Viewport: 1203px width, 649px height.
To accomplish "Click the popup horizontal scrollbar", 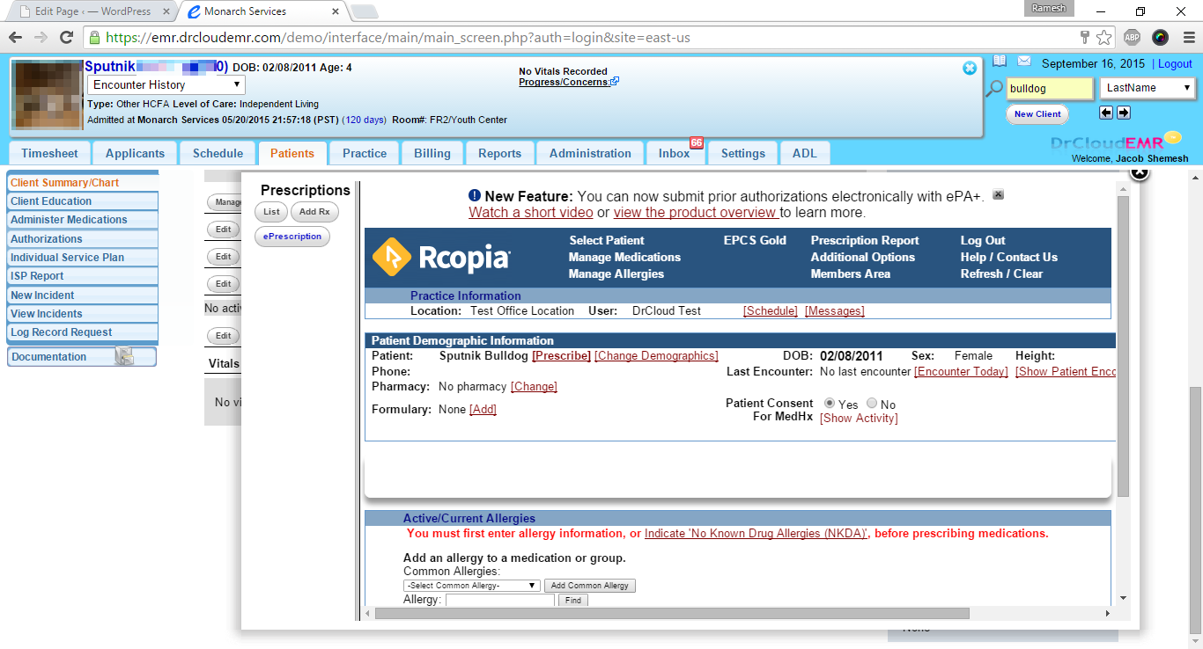I will click(x=672, y=613).
